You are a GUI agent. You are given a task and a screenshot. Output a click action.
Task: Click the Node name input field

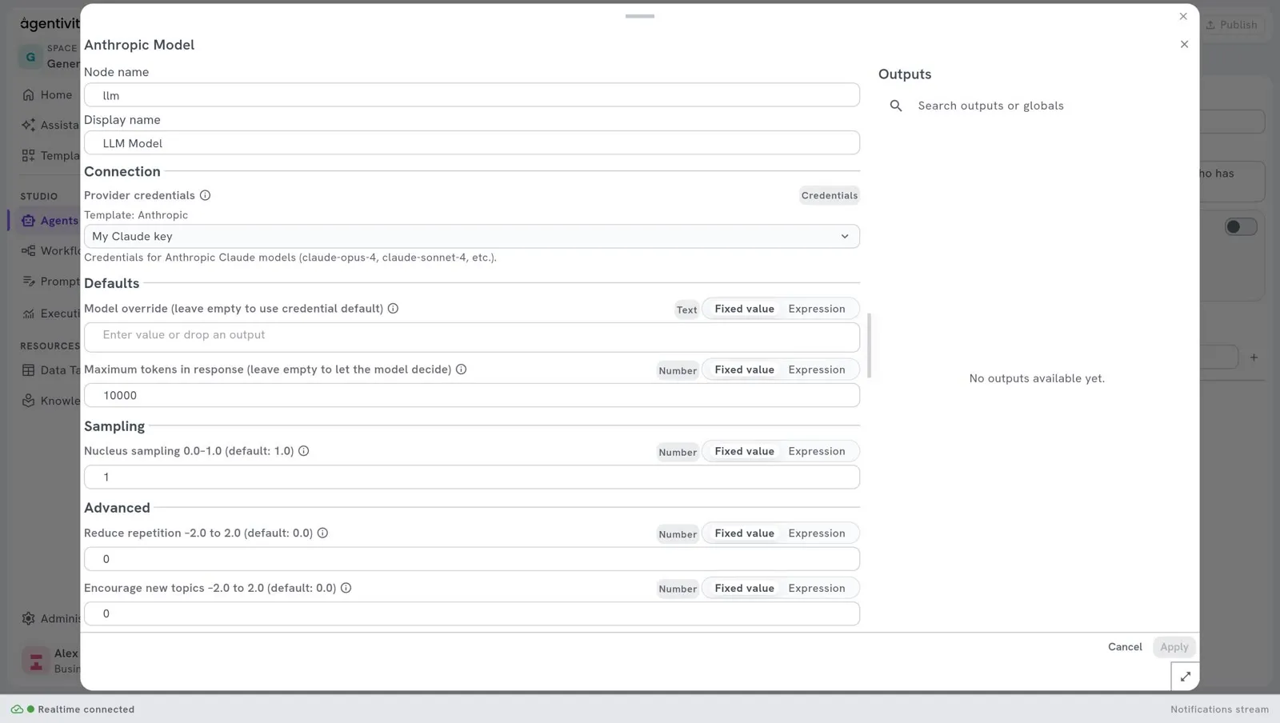pos(472,95)
